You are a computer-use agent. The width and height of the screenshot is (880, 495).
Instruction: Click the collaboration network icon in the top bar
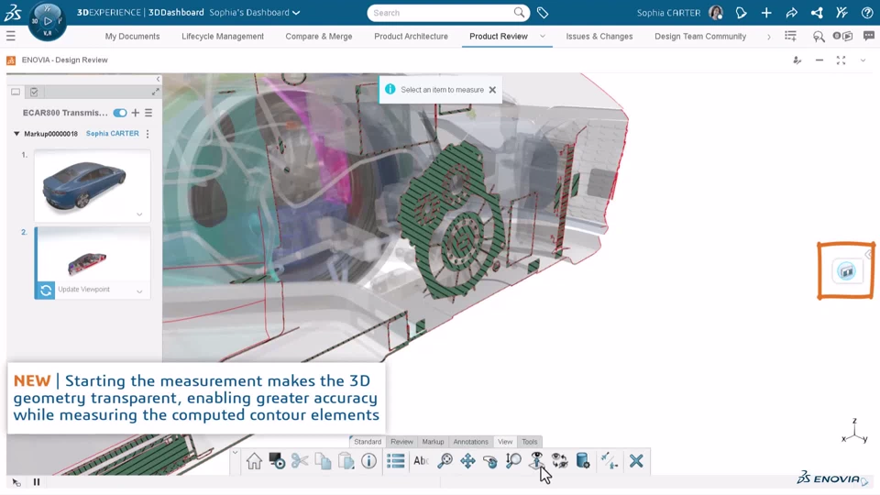click(817, 12)
